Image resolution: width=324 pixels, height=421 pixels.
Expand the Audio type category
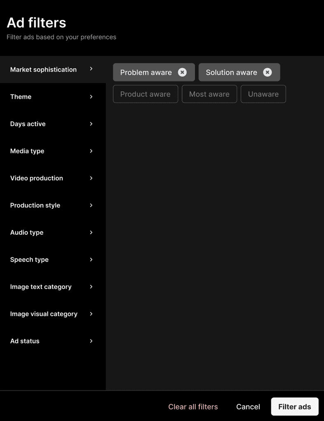[x=53, y=233]
